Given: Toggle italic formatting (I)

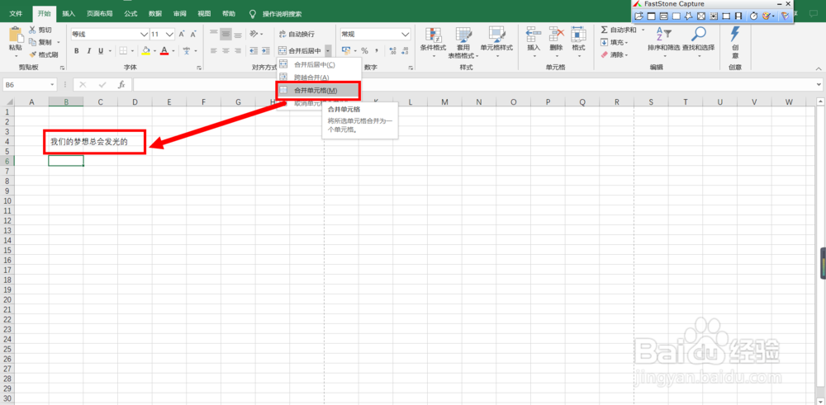Looking at the screenshot, I should (x=88, y=51).
